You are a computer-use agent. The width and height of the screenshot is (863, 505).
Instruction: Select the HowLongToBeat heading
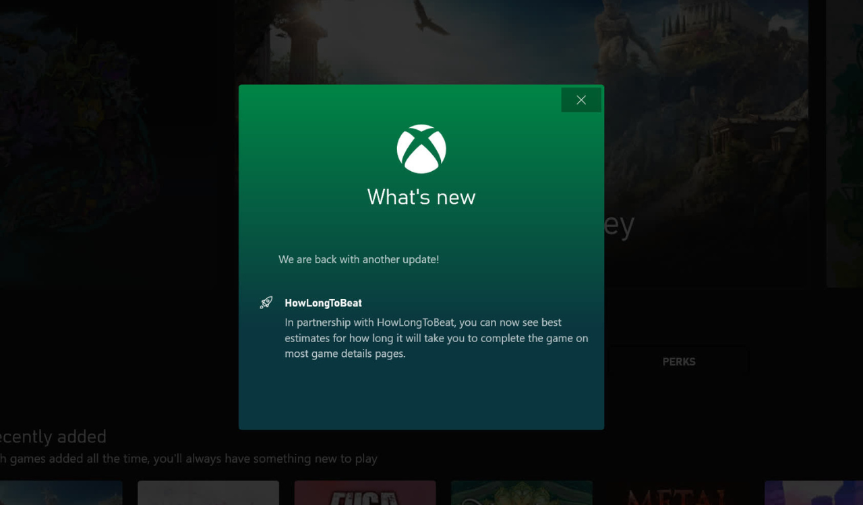point(323,303)
